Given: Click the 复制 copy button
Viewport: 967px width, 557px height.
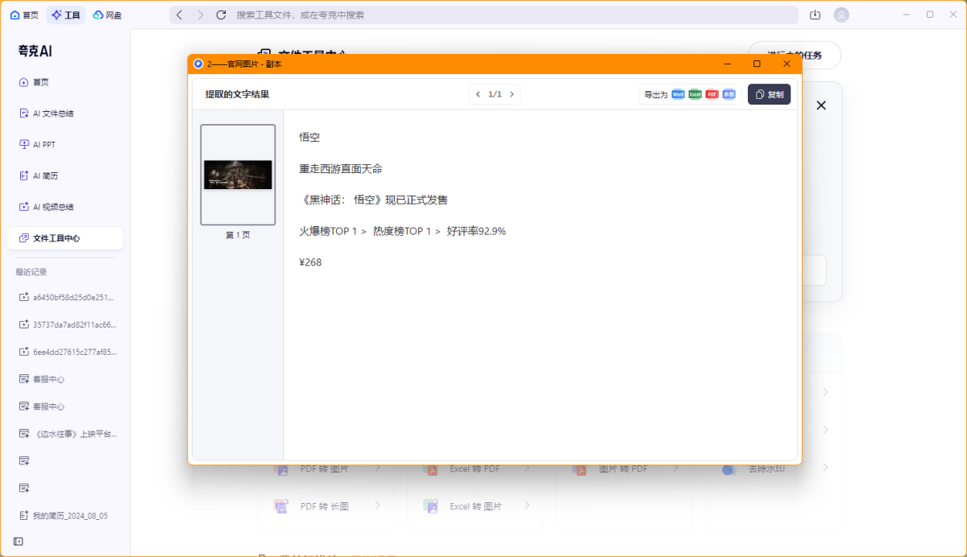Looking at the screenshot, I should coord(769,94).
